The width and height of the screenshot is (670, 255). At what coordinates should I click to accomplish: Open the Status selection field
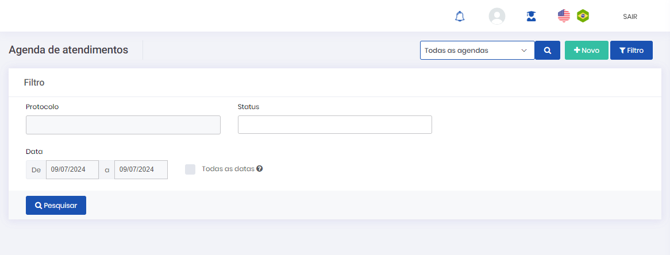tap(334, 125)
